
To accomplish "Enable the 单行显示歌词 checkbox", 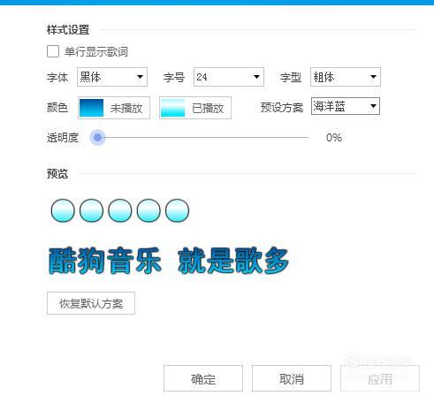I will [53, 51].
